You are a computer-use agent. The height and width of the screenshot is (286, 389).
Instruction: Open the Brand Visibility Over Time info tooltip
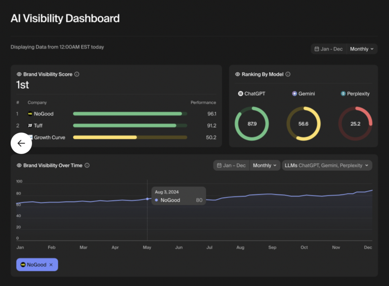pyautogui.click(x=87, y=165)
